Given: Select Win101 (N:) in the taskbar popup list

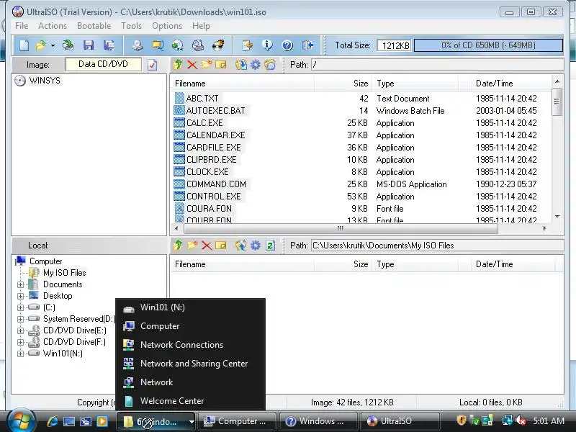Looking at the screenshot, I should (190, 307).
